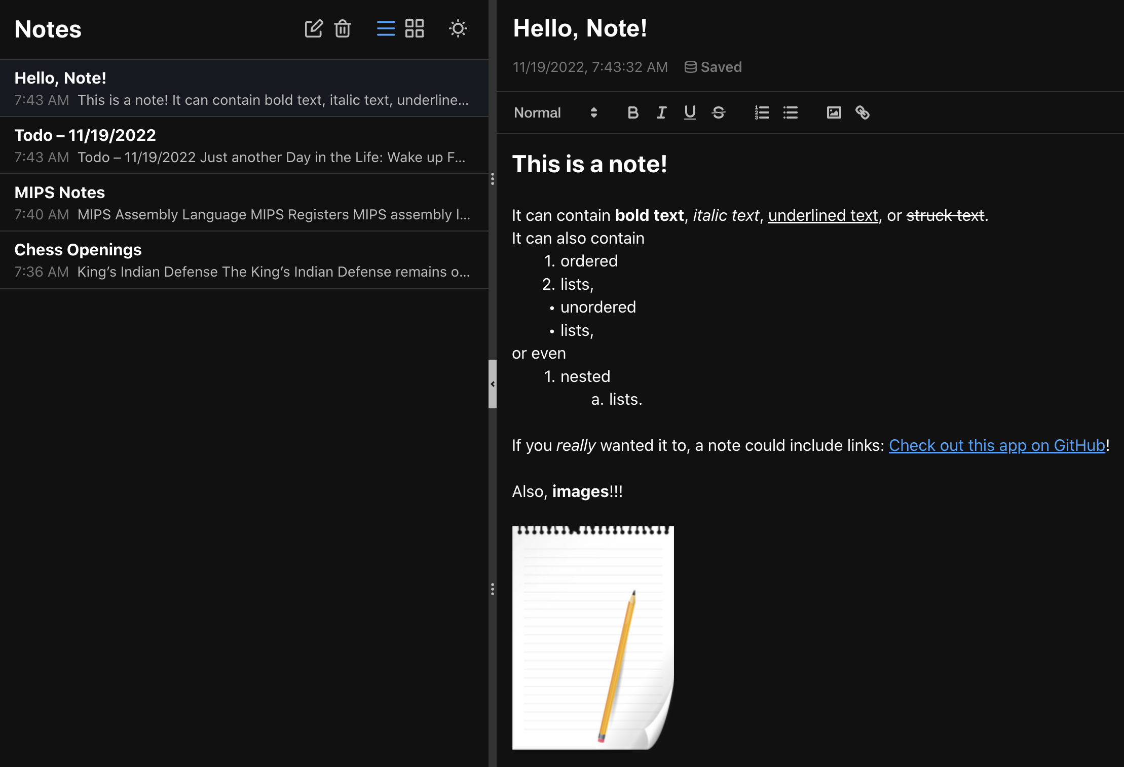Click the Notes sidebar heading

click(48, 29)
